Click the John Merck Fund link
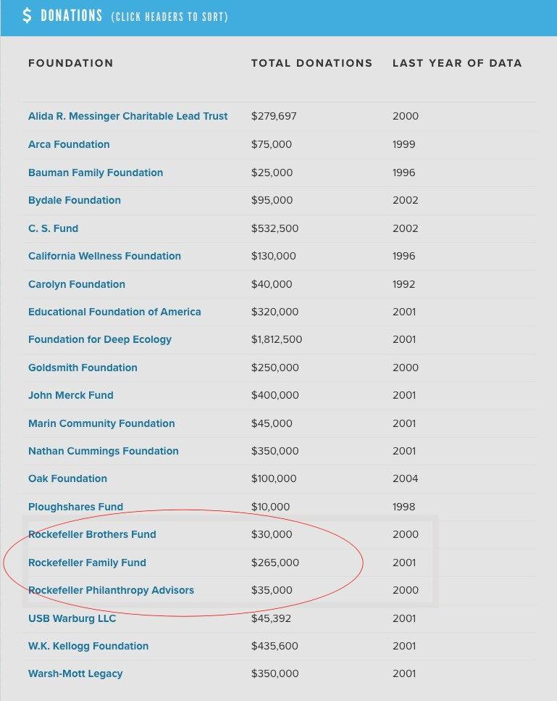This screenshot has width=557, height=701. coord(71,395)
